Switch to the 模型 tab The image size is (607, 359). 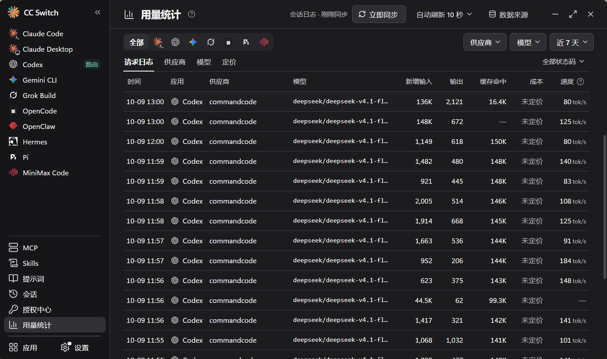coord(204,62)
